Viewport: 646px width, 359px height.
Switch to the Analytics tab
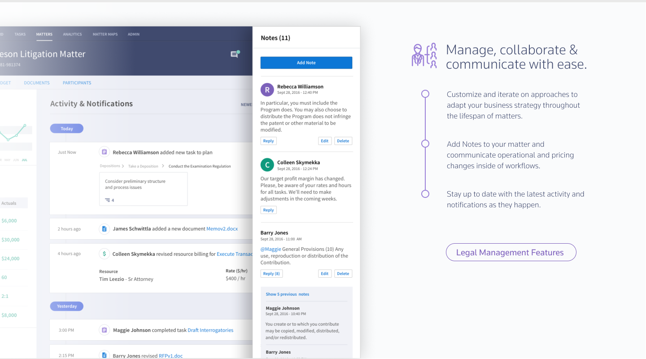click(72, 34)
